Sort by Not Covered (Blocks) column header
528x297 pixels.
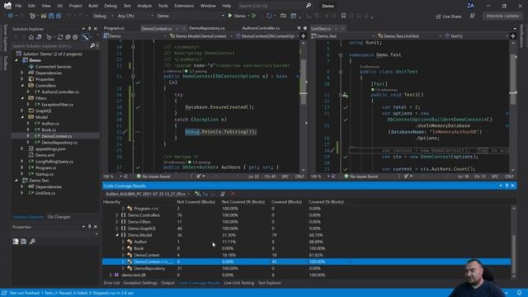click(x=196, y=201)
